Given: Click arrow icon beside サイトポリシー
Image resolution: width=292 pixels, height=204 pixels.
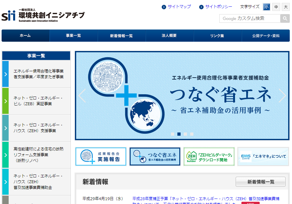Looking at the screenshot, I should pyautogui.click(x=201, y=7).
